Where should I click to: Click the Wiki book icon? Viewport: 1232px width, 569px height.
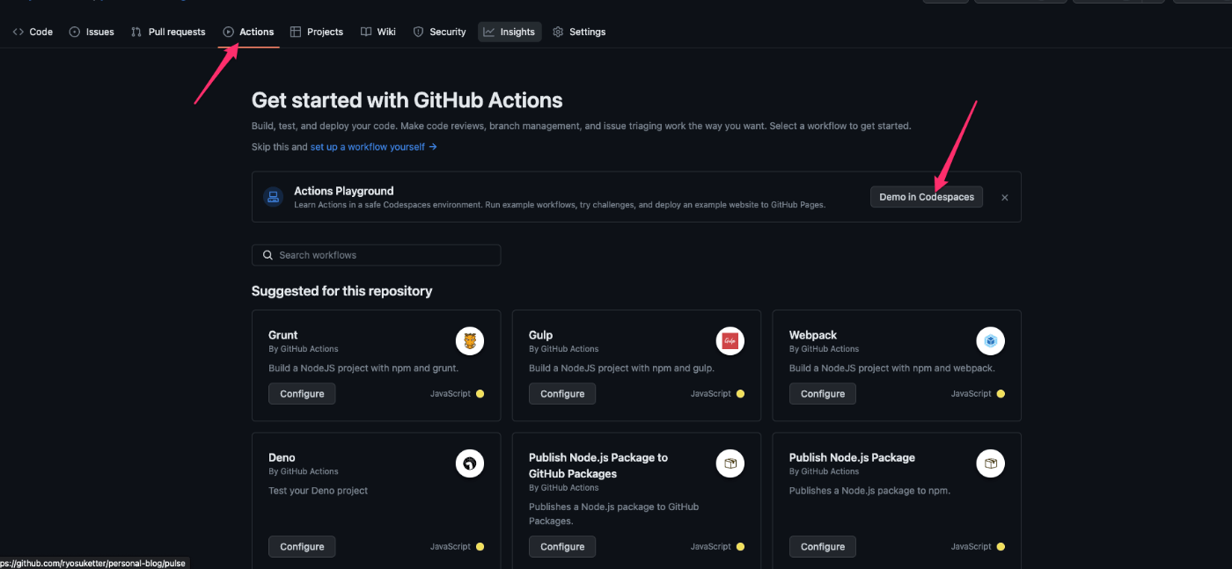coord(366,32)
